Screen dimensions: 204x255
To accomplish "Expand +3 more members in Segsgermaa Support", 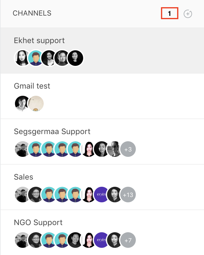I will point(128,149).
